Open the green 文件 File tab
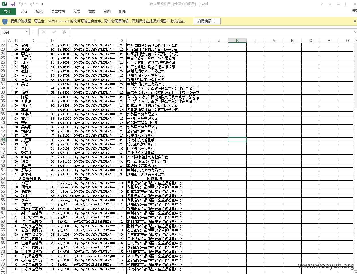Viewport: 357px width, 274px height. (8, 11)
